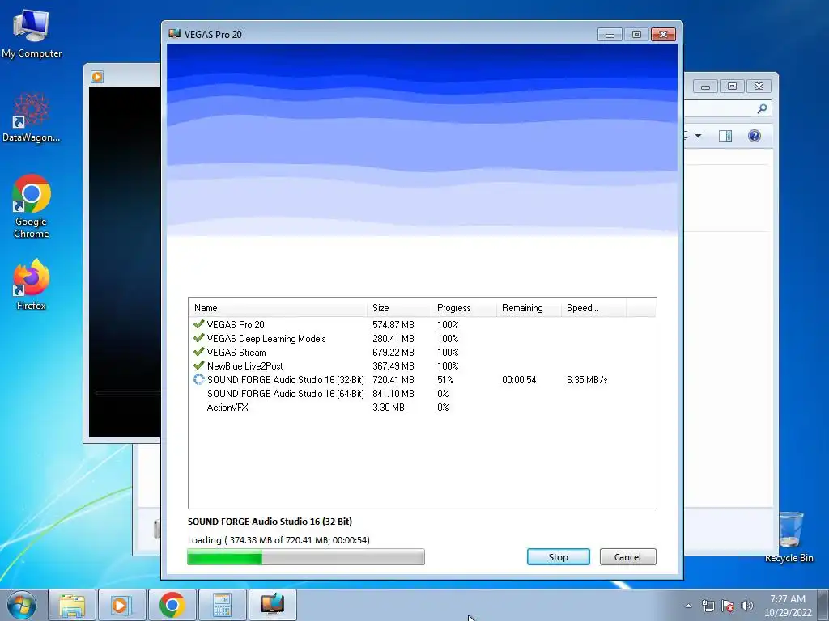Screen dimensions: 829x621
Task: Click the Show desktop button
Action: coord(823,605)
